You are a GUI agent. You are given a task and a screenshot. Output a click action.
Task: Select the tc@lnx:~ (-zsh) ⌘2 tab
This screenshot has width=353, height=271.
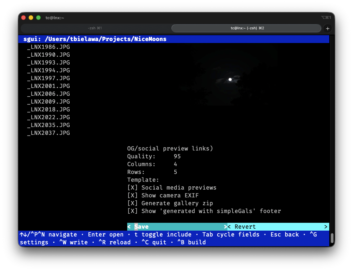pos(246,28)
